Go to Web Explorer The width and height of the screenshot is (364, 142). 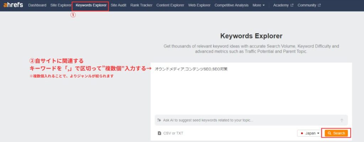(199, 5)
